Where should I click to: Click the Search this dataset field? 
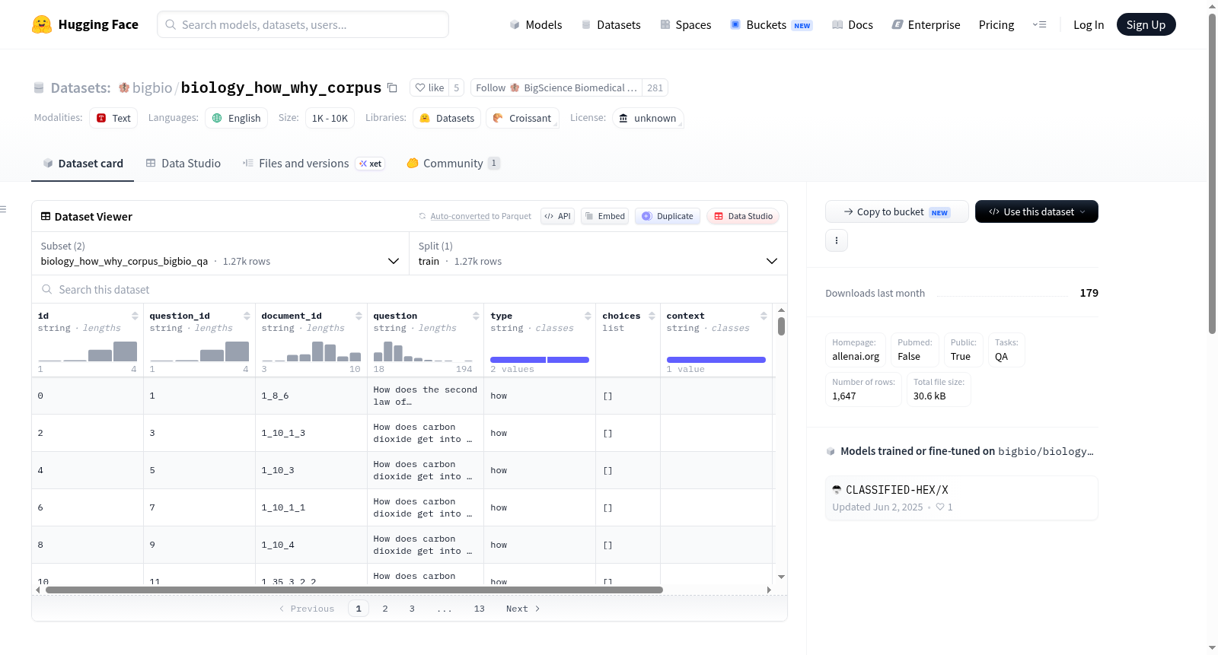(410, 289)
